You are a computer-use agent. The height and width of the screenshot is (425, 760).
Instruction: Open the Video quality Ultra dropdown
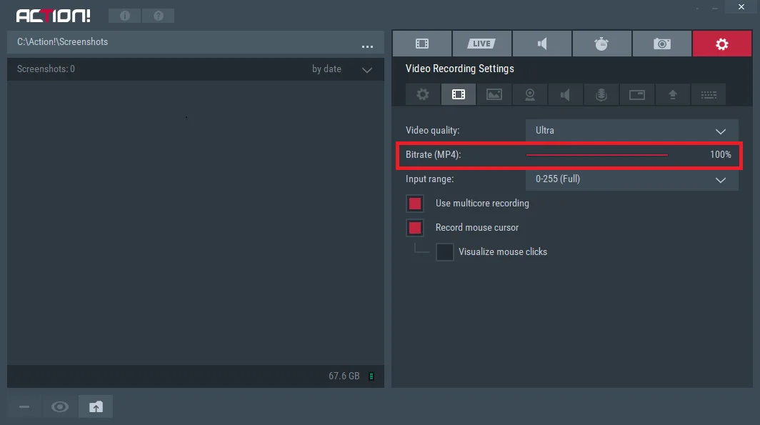(631, 131)
